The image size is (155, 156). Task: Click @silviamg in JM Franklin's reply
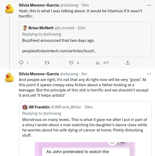[52, 113]
